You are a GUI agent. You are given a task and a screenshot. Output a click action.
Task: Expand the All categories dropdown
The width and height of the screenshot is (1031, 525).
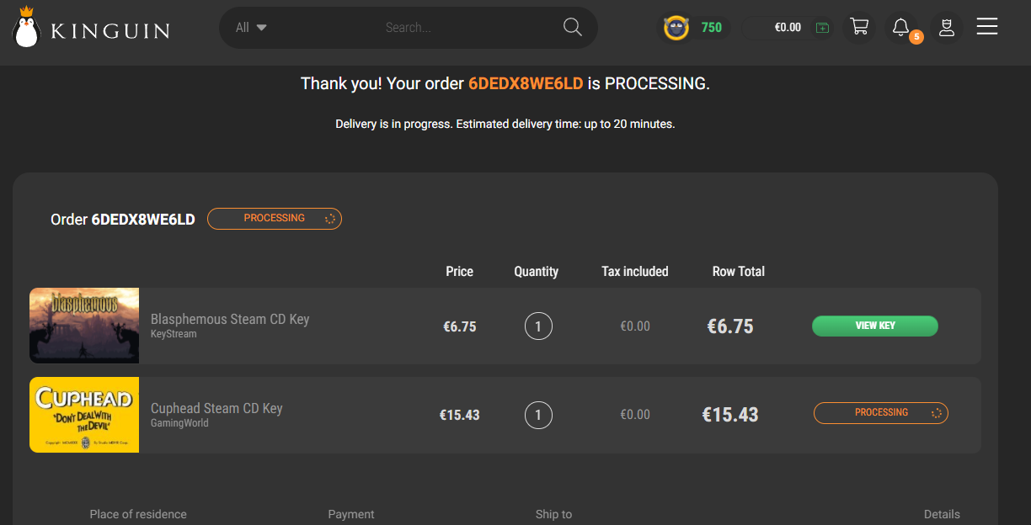point(251,28)
